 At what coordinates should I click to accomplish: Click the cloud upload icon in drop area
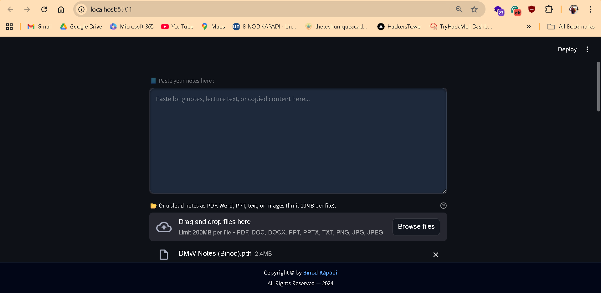(x=163, y=227)
